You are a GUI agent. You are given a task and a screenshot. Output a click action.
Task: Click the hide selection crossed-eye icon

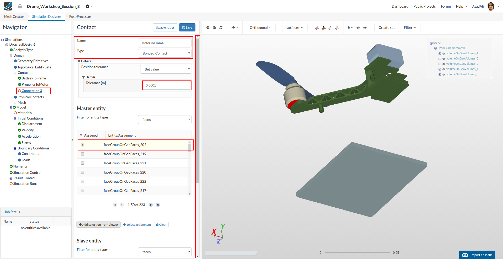pos(358,28)
